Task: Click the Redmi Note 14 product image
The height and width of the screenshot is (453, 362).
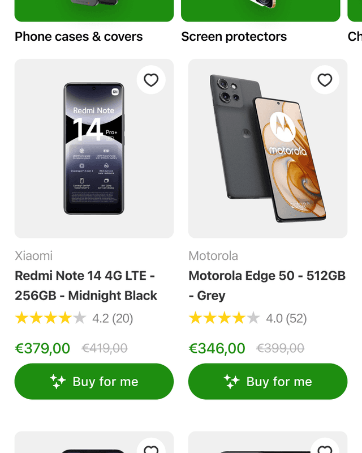Action: tap(94, 148)
